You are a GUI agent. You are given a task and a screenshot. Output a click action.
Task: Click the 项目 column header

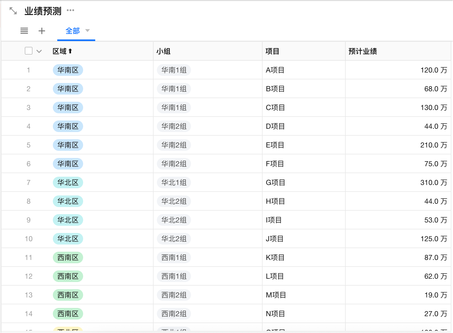coord(272,51)
